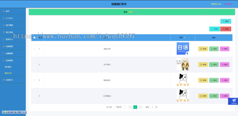238x116 pixels.
Task: Click play icon on audio download bar
Action: [5, 112]
